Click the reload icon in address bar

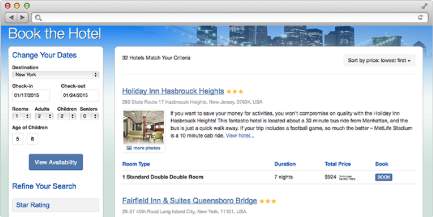click(420, 17)
